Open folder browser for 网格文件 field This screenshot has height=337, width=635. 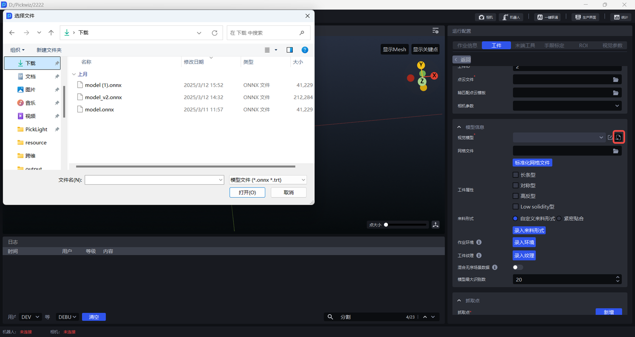click(x=616, y=151)
